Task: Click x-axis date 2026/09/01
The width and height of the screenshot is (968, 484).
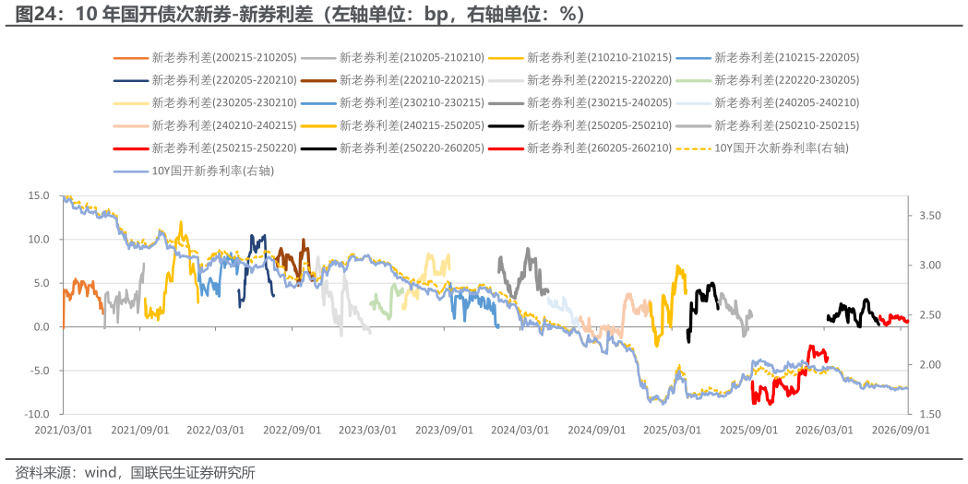Action: tap(901, 431)
